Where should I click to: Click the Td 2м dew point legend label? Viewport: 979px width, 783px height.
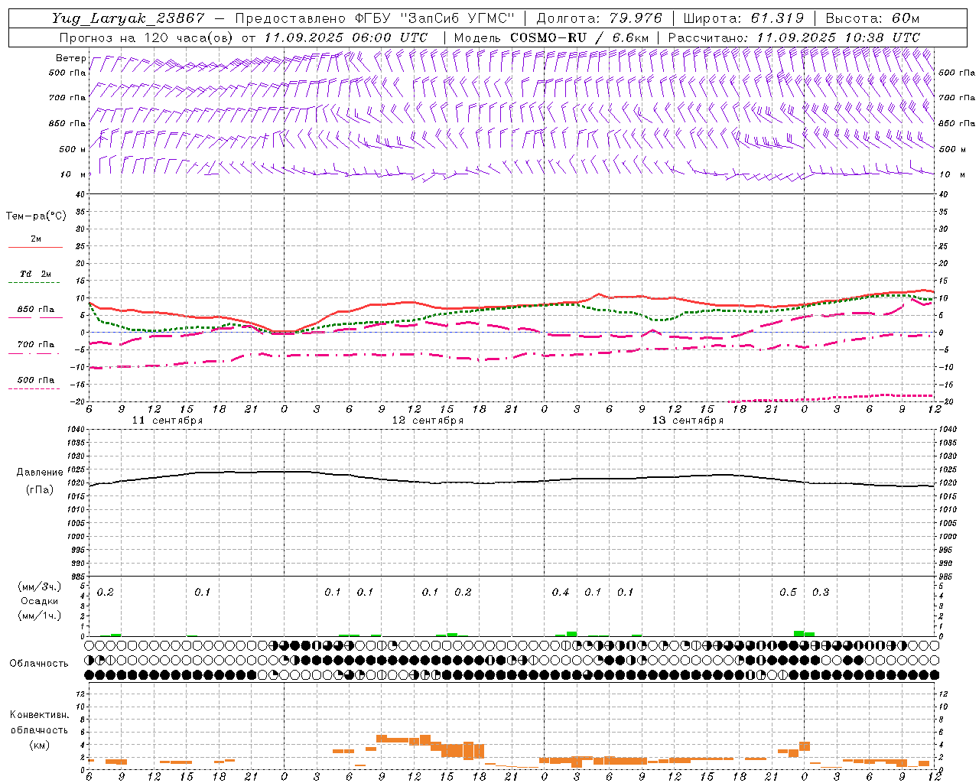35,274
